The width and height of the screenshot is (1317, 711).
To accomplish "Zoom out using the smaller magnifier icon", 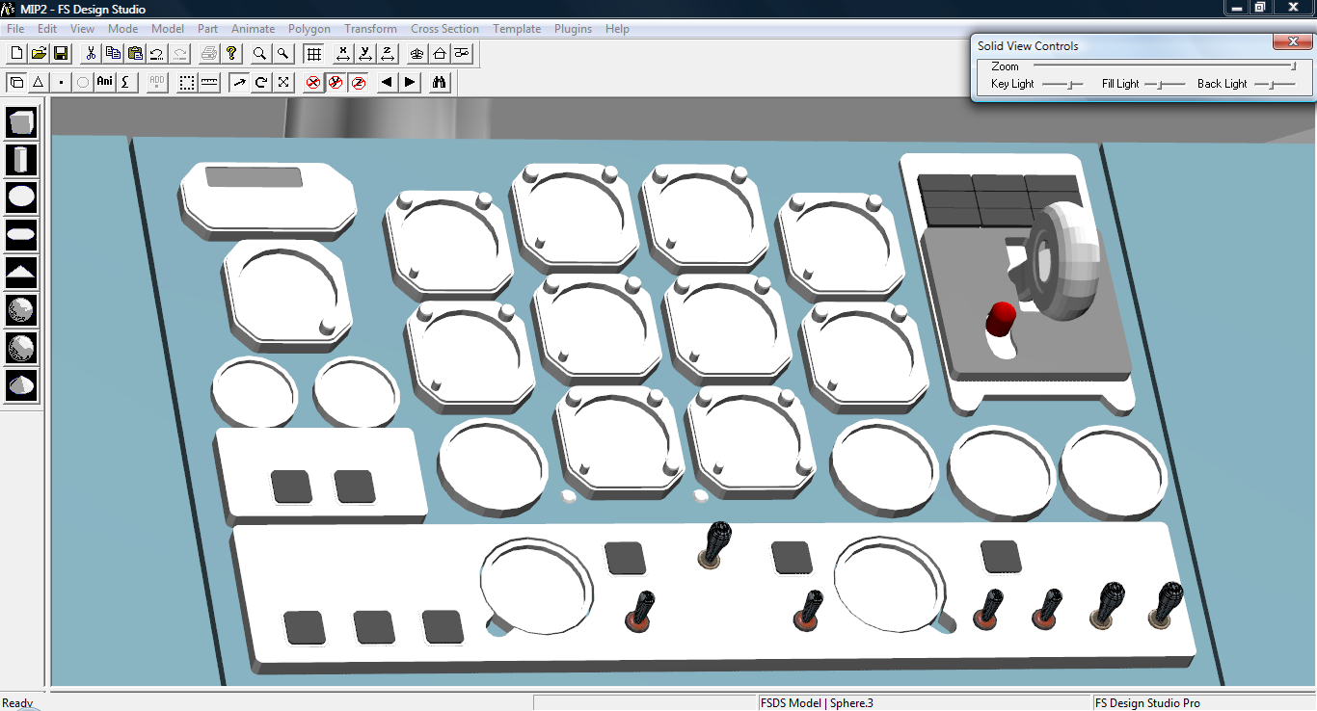I will point(282,53).
